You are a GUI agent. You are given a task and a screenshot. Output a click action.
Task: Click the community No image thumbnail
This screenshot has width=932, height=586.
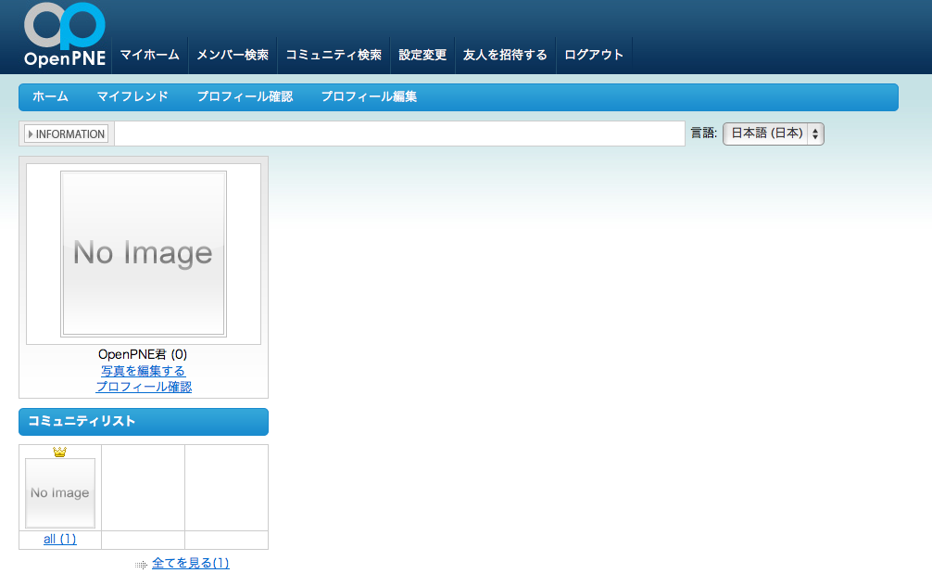60,493
